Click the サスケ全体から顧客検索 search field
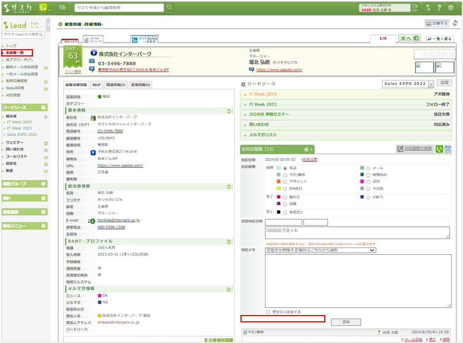Screen dimensions: 463x343 pos(119,8)
